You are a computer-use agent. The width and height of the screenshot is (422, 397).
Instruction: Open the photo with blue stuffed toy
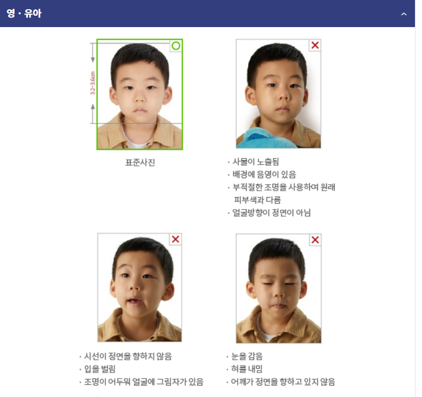(278, 94)
